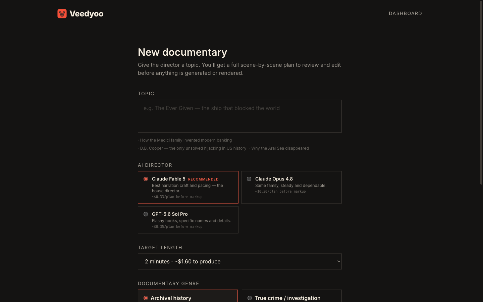Go to the Dashboard link
Image resolution: width=483 pixels, height=302 pixels.
tap(405, 13)
